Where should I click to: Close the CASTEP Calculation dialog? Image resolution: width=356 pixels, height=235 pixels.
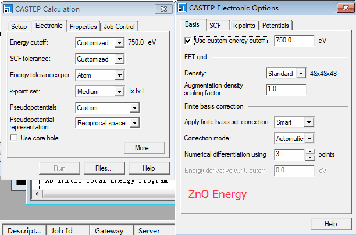(x=163, y=9)
